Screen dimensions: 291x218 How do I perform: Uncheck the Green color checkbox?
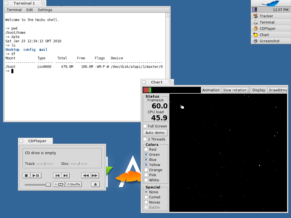tap(146, 154)
